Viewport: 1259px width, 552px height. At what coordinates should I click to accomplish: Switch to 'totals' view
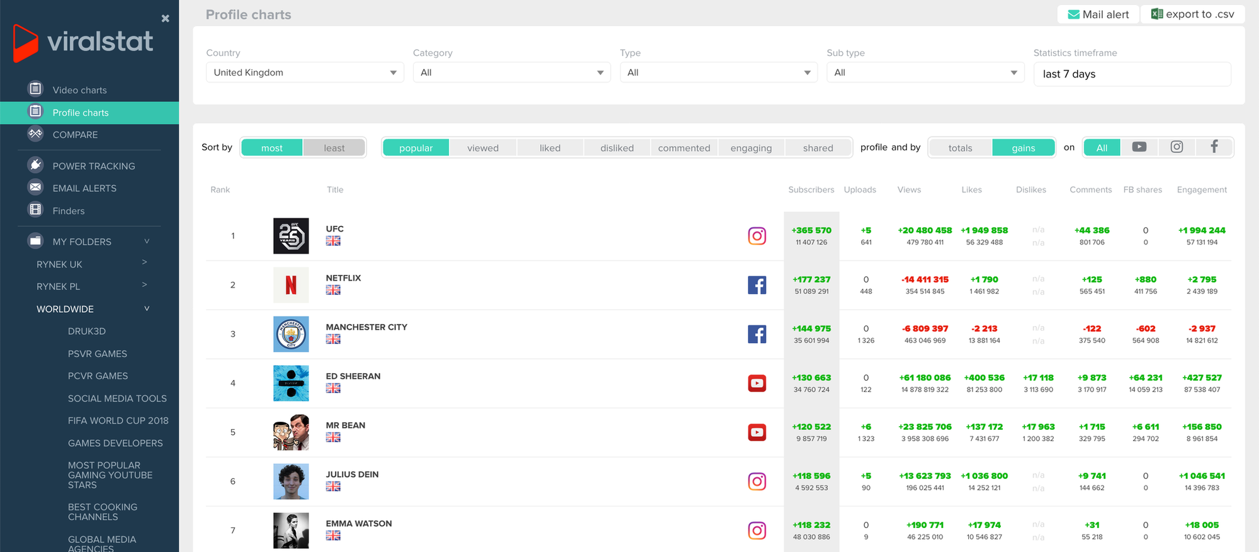point(960,148)
